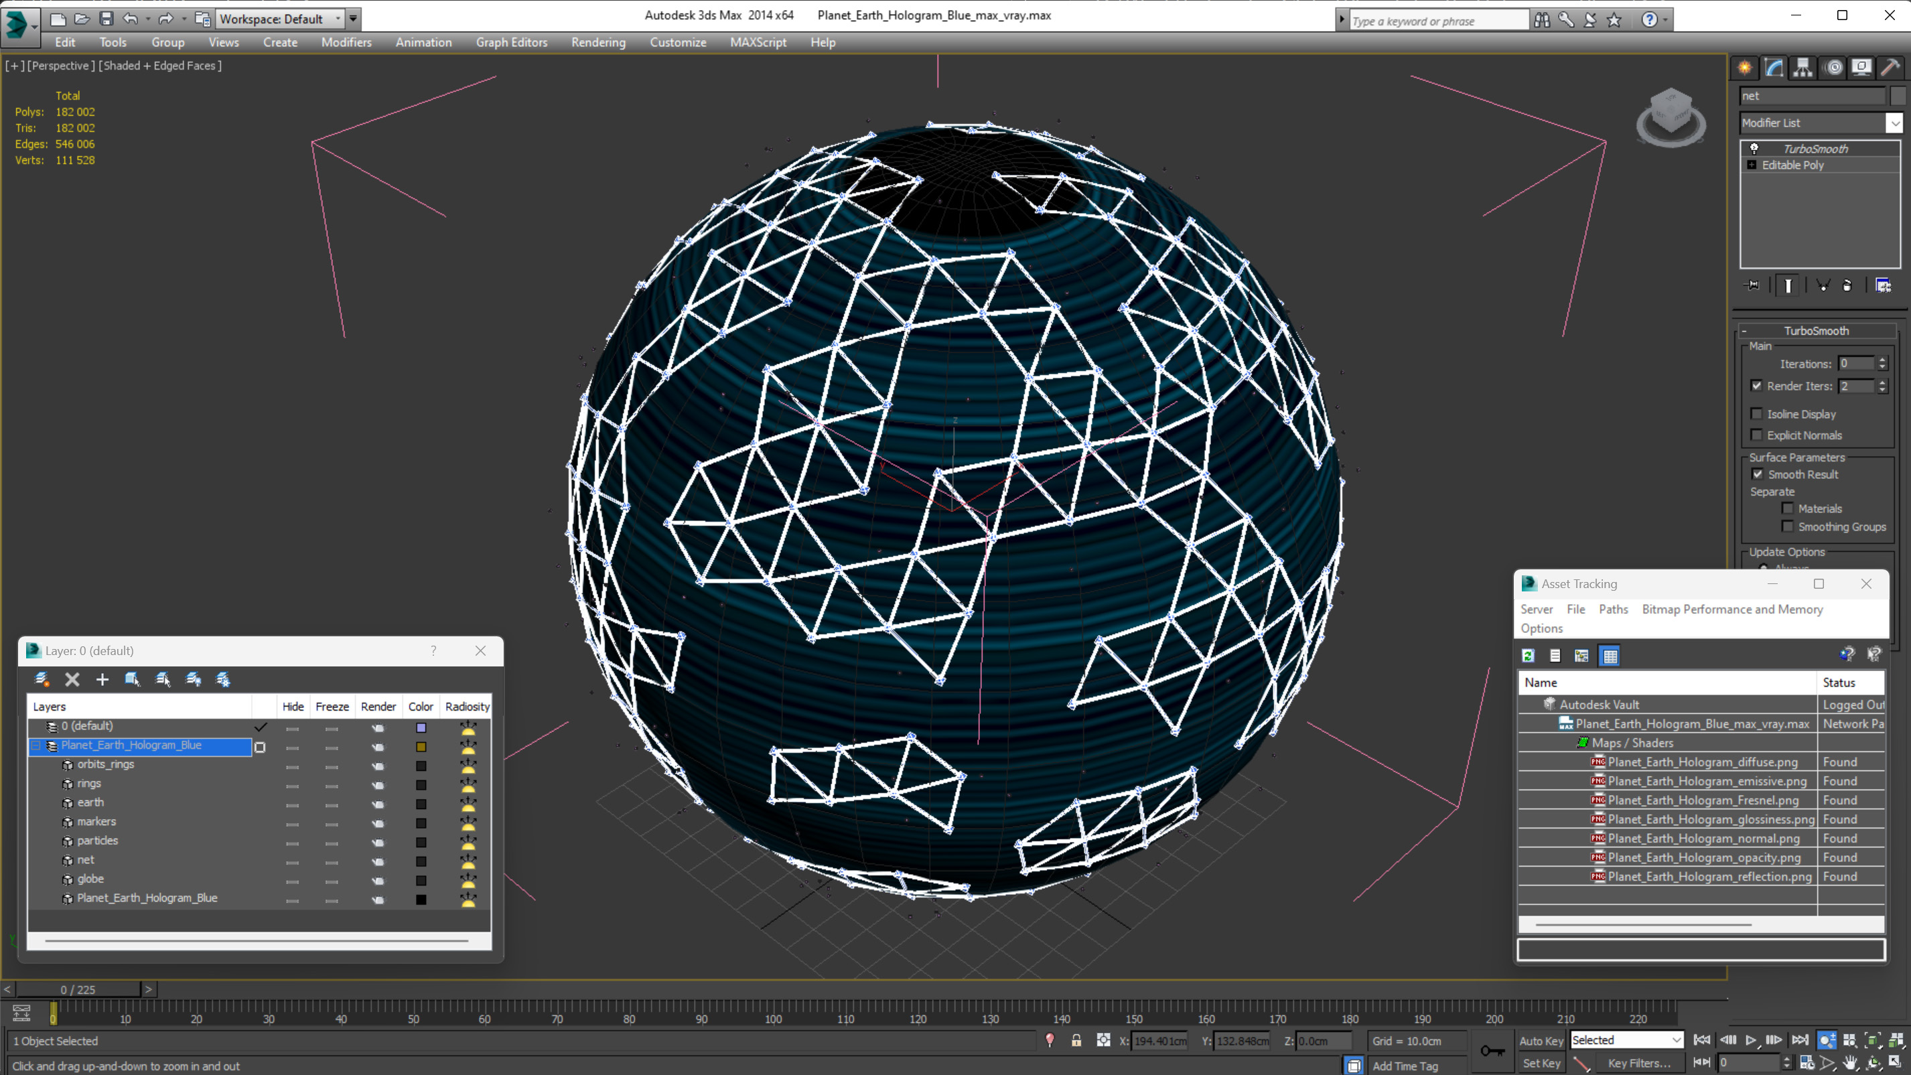Undo the last action

(x=130, y=19)
